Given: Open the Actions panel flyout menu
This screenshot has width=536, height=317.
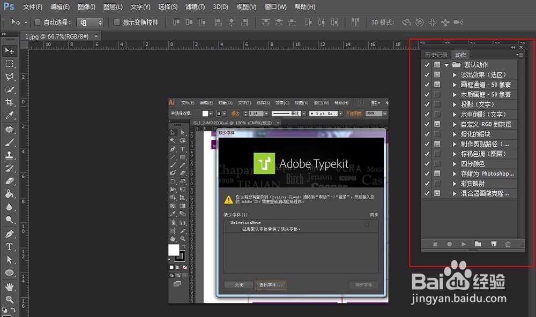Looking at the screenshot, I should click(x=519, y=55).
